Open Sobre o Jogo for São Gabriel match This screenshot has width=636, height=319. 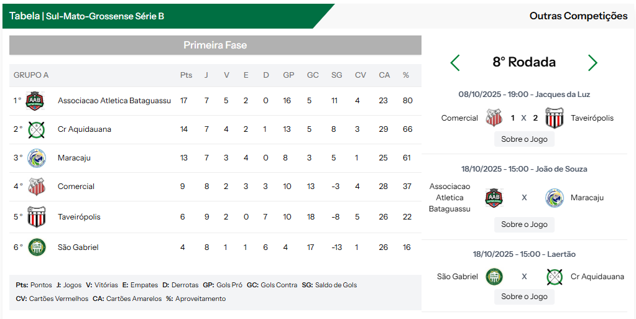[524, 297]
